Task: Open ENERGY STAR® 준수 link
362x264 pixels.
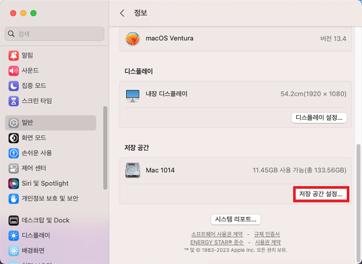Action: (217, 242)
